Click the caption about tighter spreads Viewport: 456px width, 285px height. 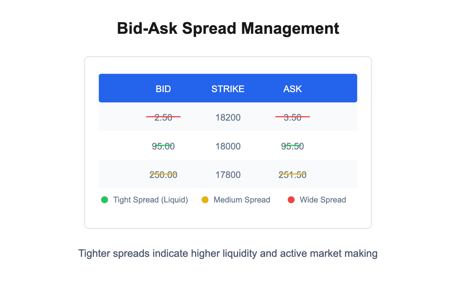228,254
